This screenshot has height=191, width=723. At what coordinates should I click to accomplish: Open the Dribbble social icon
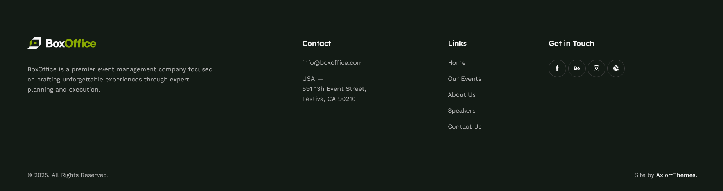click(616, 69)
